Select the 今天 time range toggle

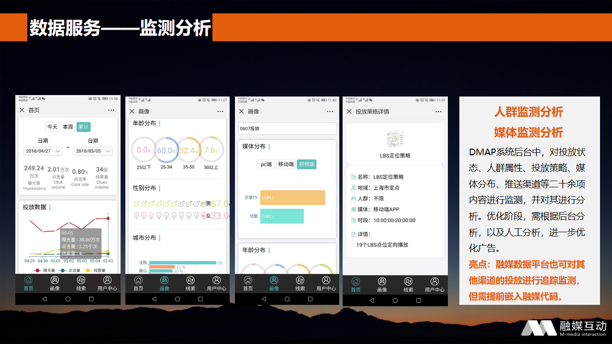(x=52, y=127)
